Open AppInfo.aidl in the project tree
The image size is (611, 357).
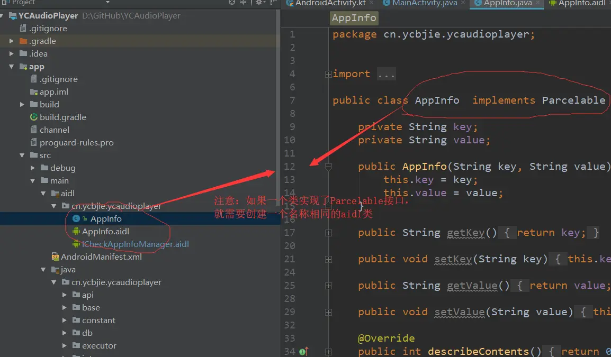[105, 231]
